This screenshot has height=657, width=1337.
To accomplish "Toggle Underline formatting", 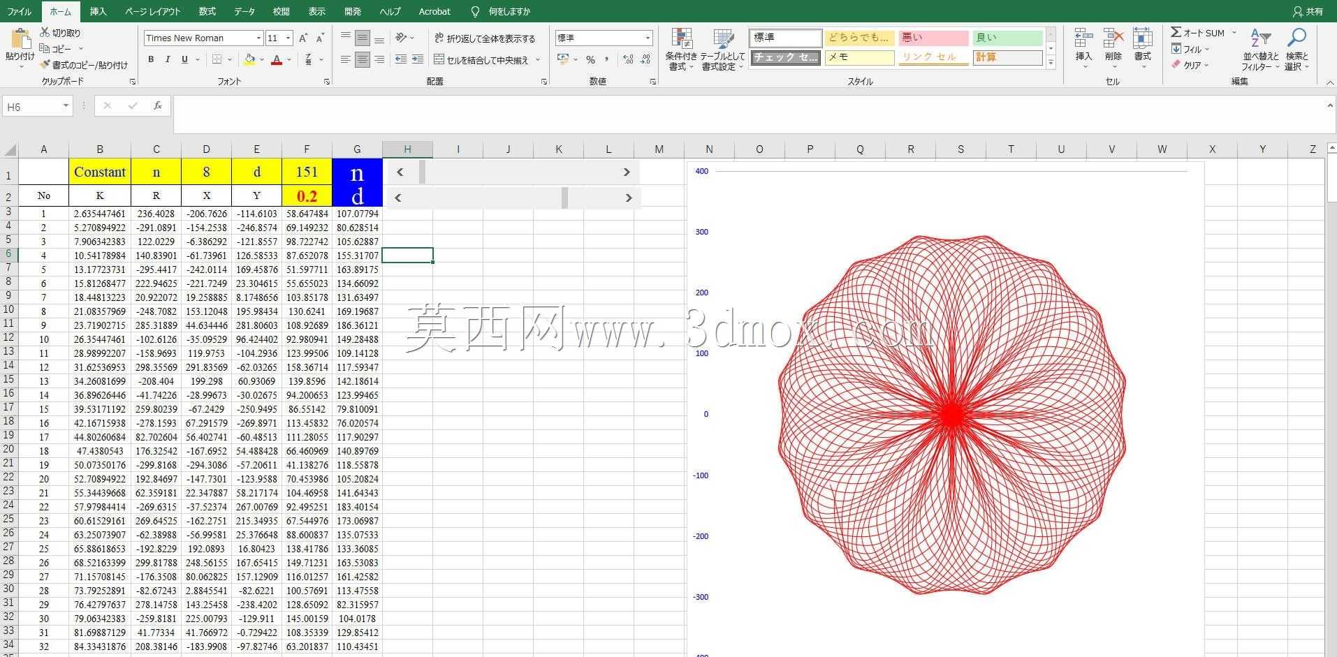I will pos(184,60).
